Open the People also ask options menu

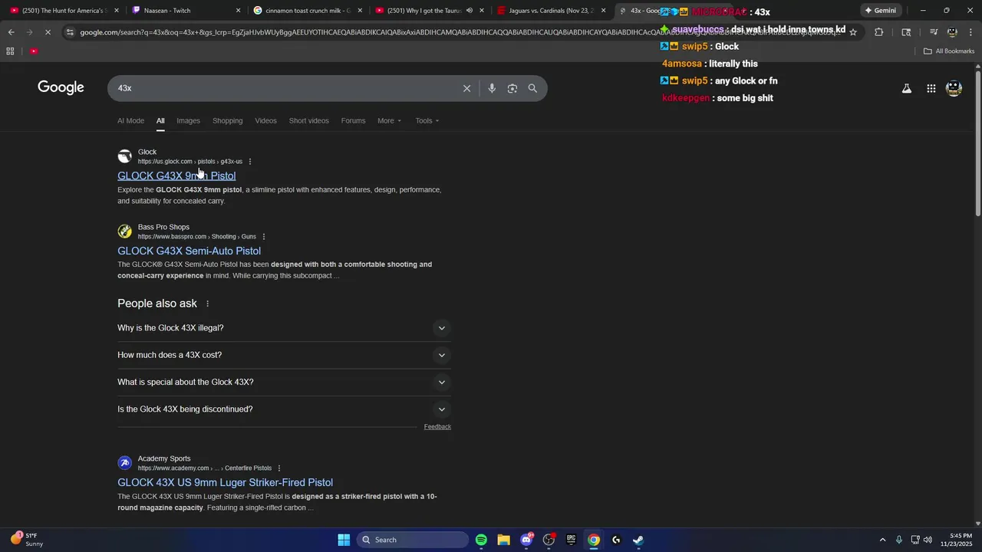point(207,304)
